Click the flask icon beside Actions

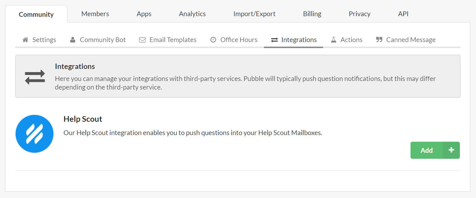[x=334, y=40]
